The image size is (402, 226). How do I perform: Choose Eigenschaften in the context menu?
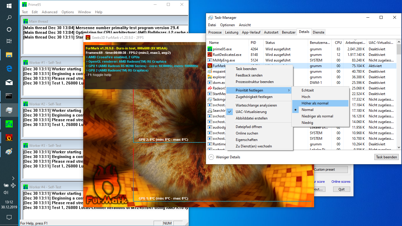(259, 140)
